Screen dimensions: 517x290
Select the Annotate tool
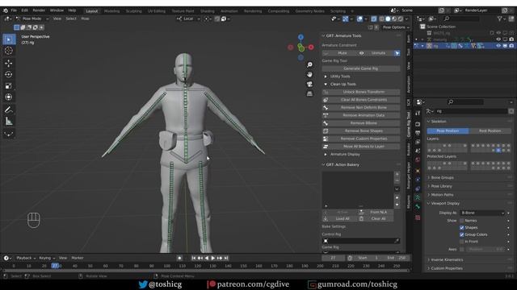click(x=9, y=110)
